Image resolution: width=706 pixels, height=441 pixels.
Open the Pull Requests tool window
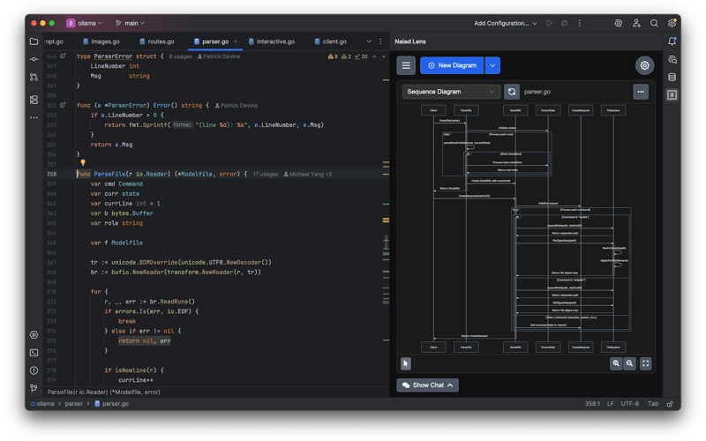34,77
